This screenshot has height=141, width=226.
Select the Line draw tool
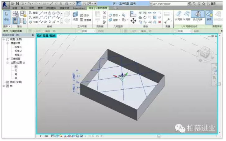(x=41, y=13)
